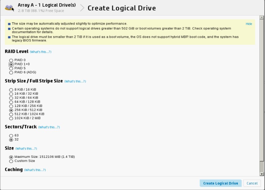Screen dimensions: 265x190
Task: Open Strip Size "What's this" help link
Action: pos(75,81)
